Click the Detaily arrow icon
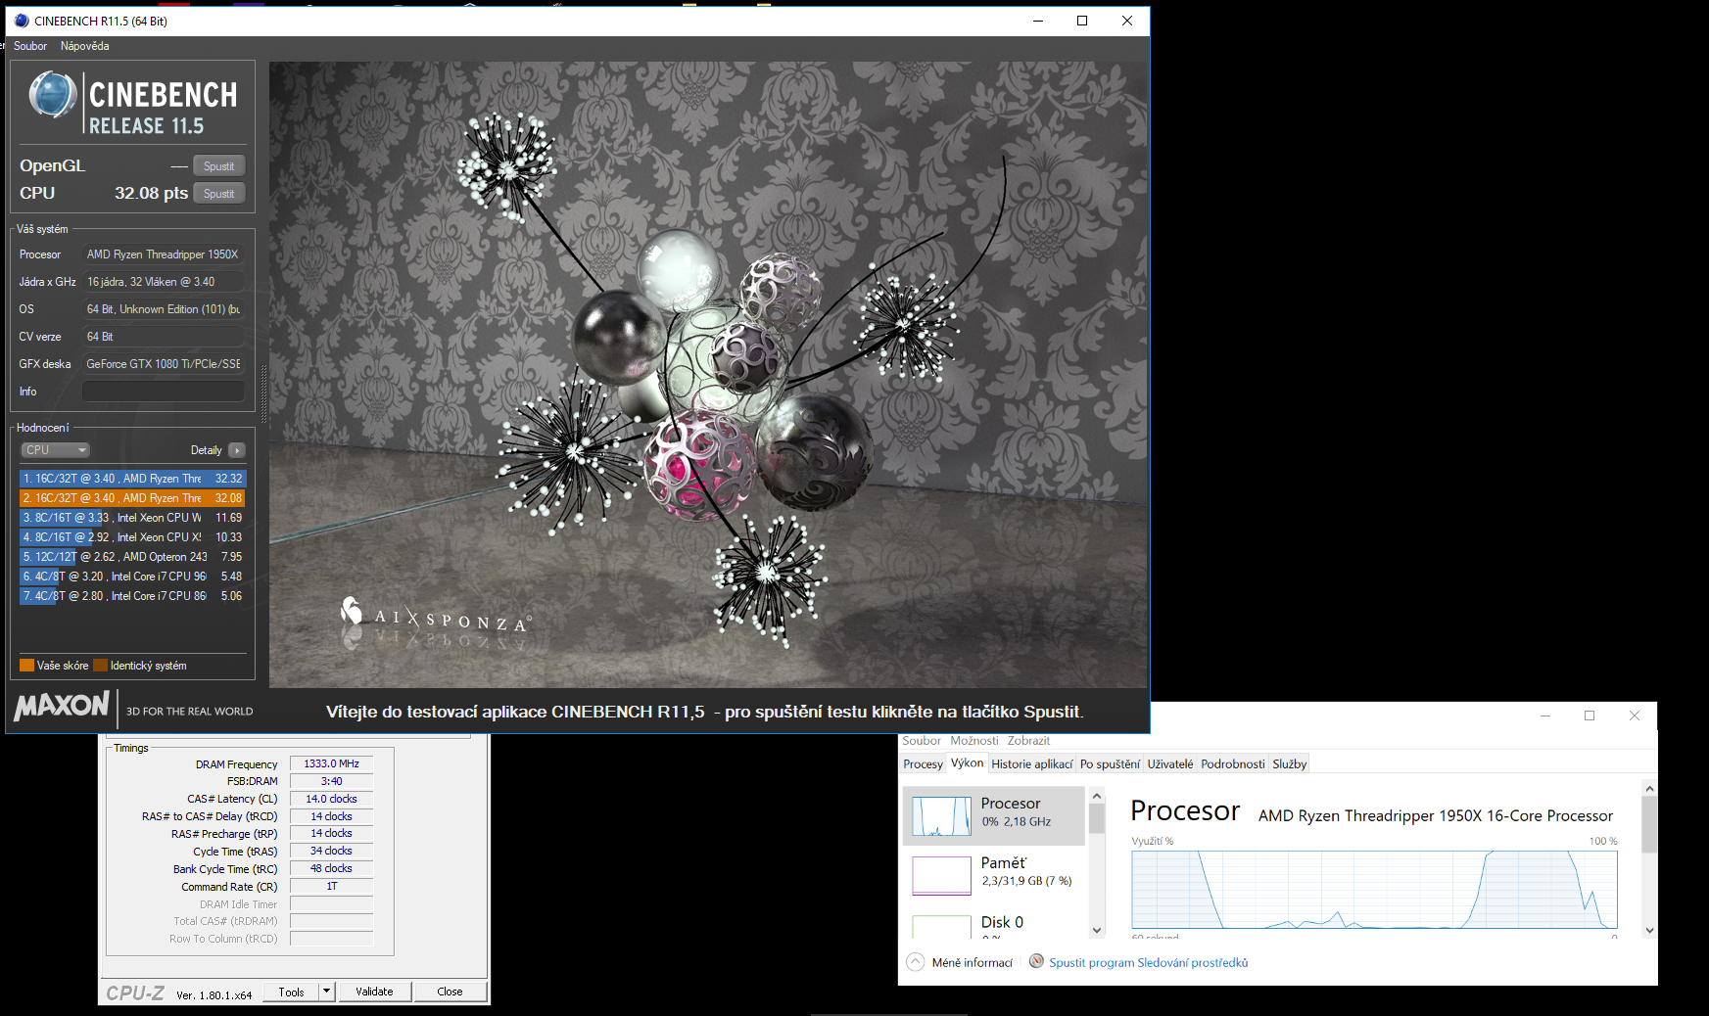This screenshot has width=1709, height=1016. pos(237,450)
